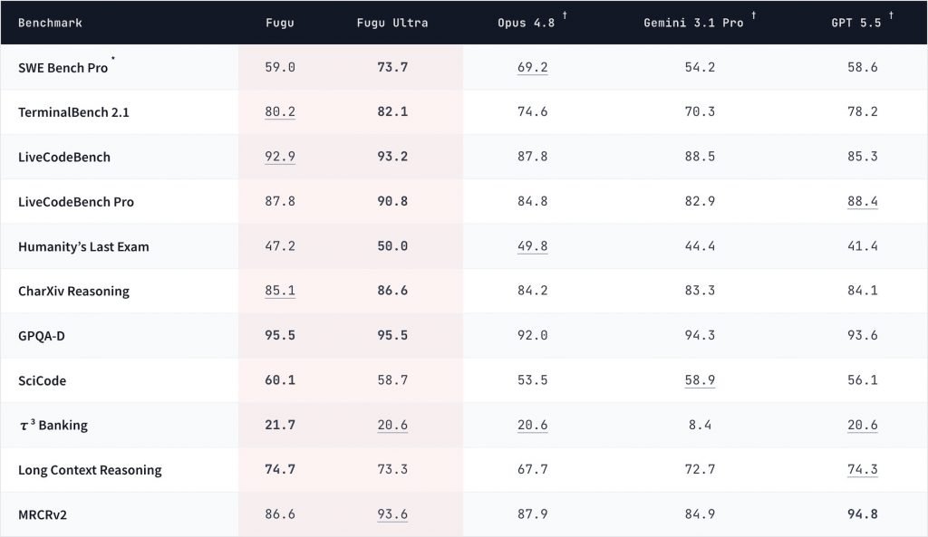Click underlined 58.9 Gemini SciCode score
The width and height of the screenshot is (928, 537).
pos(700,380)
